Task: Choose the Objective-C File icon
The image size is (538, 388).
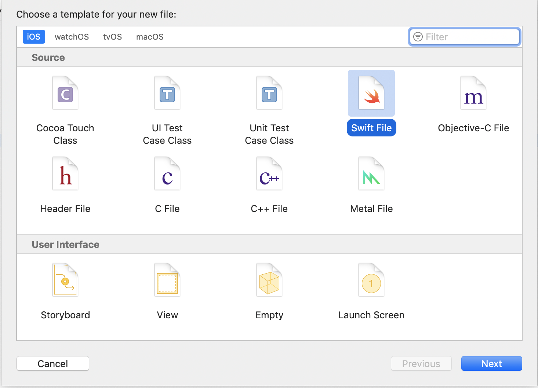Action: pos(473,93)
